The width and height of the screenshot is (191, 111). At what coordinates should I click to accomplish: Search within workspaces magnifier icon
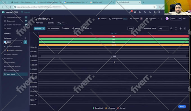[25, 38]
